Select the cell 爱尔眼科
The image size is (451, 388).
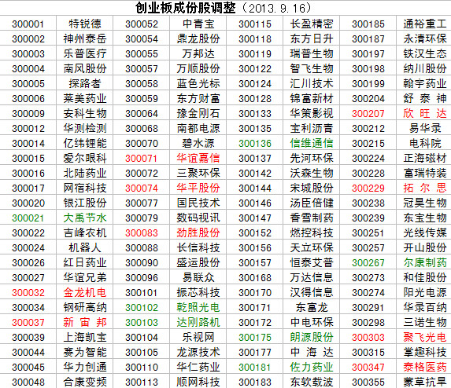tap(85, 158)
